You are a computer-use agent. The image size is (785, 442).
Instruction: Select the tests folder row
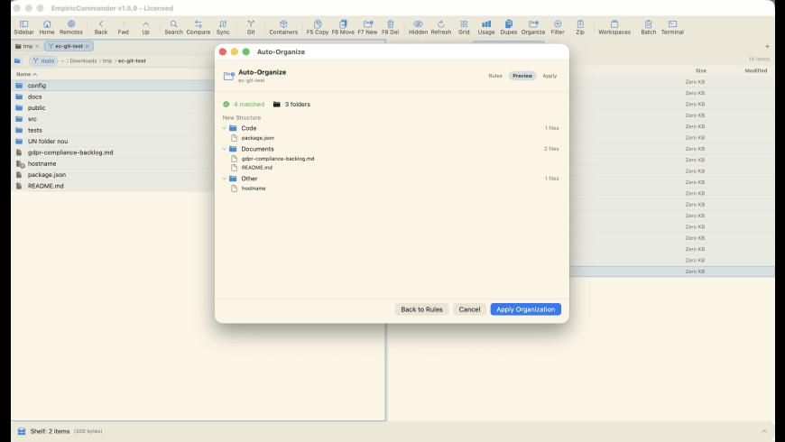coord(113,130)
